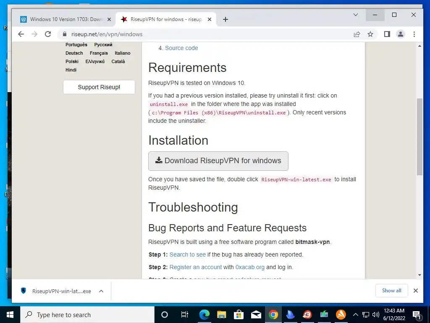Open the 0xacab.org link
The height and width of the screenshot is (323, 430).
click(x=250, y=267)
